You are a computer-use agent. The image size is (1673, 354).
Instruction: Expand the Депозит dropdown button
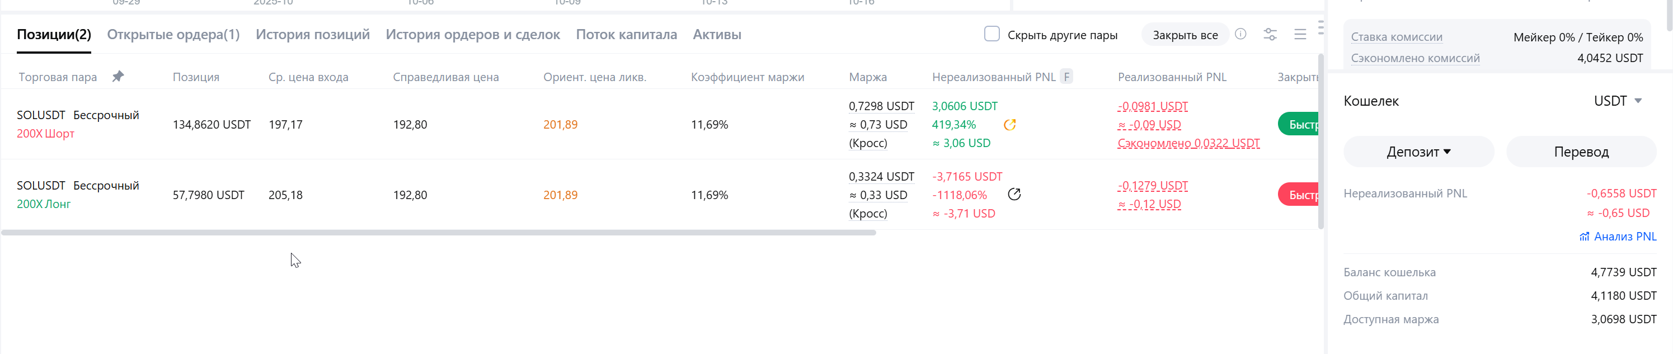[x=1418, y=152]
